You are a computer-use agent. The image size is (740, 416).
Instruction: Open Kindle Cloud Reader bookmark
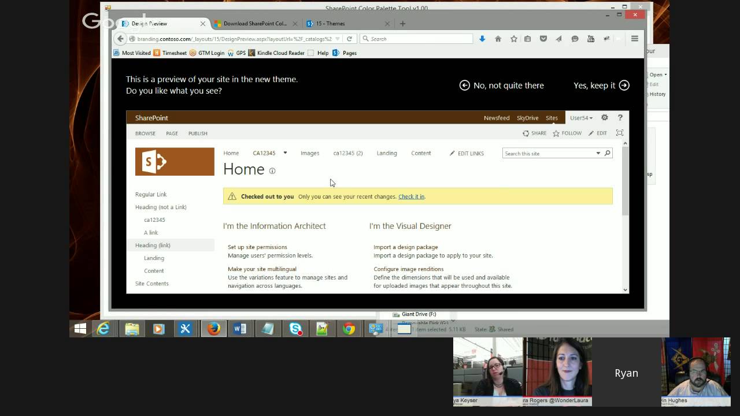276,53
